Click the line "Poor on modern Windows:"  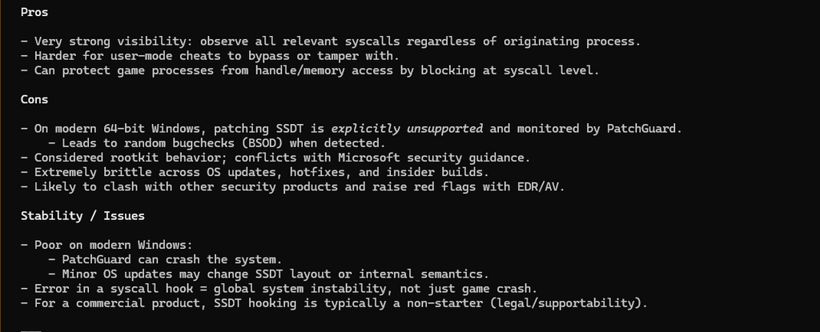click(x=112, y=245)
